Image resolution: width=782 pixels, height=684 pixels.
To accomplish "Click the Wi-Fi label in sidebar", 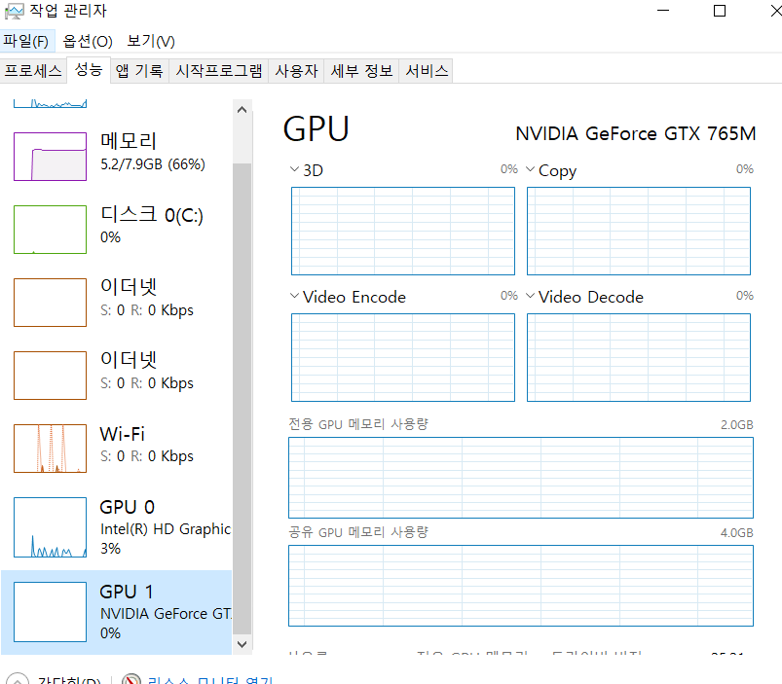I will coord(122,434).
